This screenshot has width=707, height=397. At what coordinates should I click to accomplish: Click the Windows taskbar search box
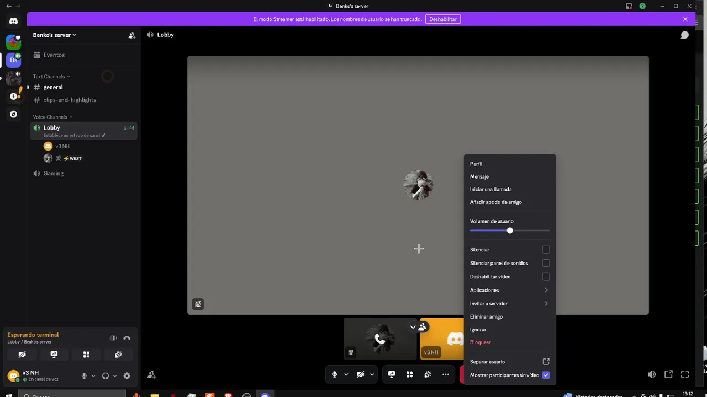click(73, 395)
